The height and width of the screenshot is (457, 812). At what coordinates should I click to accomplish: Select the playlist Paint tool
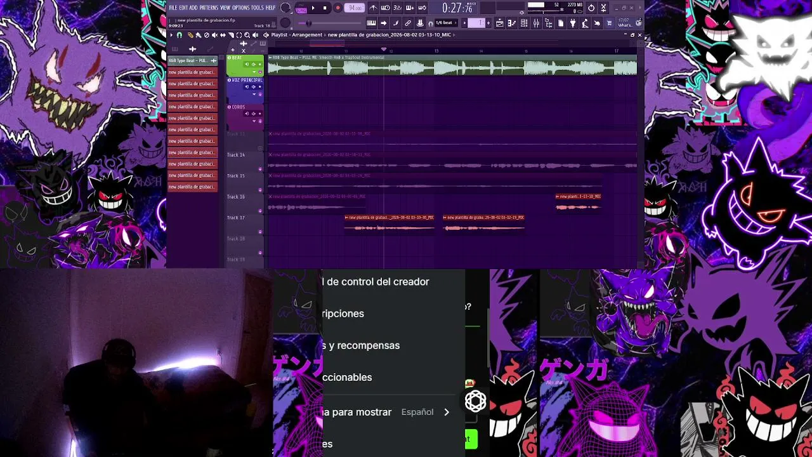coord(199,35)
